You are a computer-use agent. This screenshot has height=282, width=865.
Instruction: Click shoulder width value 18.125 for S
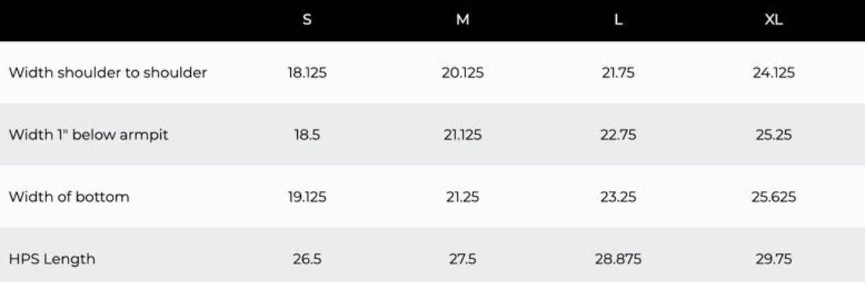point(307,73)
